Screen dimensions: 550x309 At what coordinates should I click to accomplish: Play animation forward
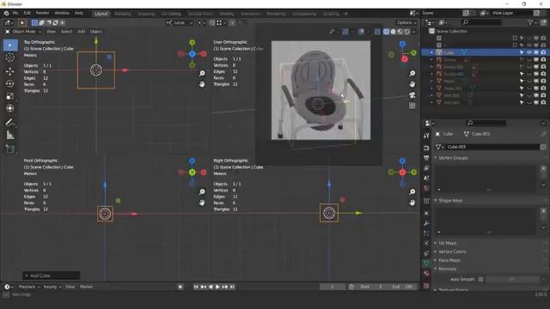coord(217,287)
